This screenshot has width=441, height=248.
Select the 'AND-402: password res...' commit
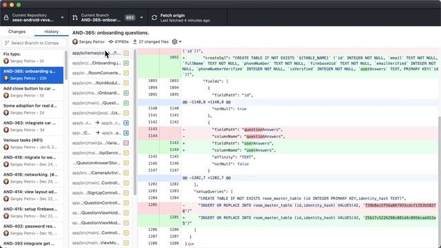coord(32,229)
